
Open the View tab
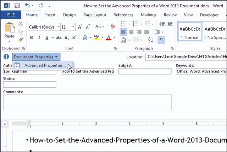pyautogui.click(x=188, y=15)
